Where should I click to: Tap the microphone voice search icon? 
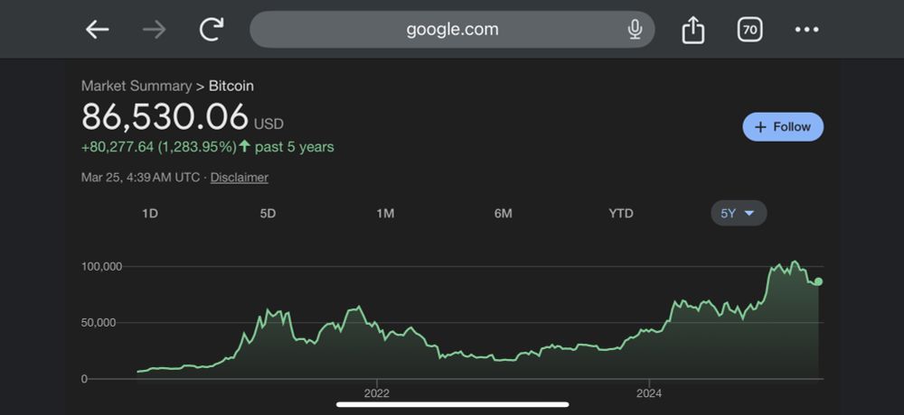pos(635,30)
